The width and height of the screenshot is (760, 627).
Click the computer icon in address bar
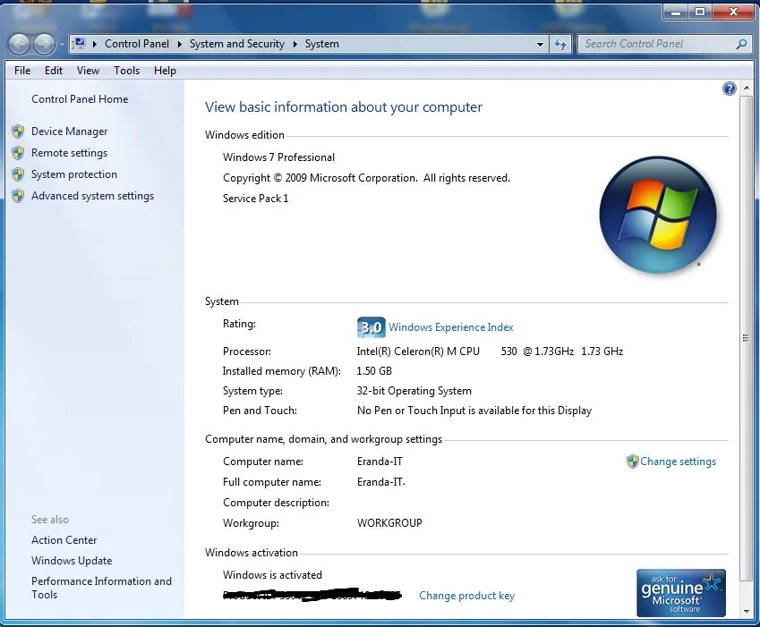pyautogui.click(x=80, y=44)
